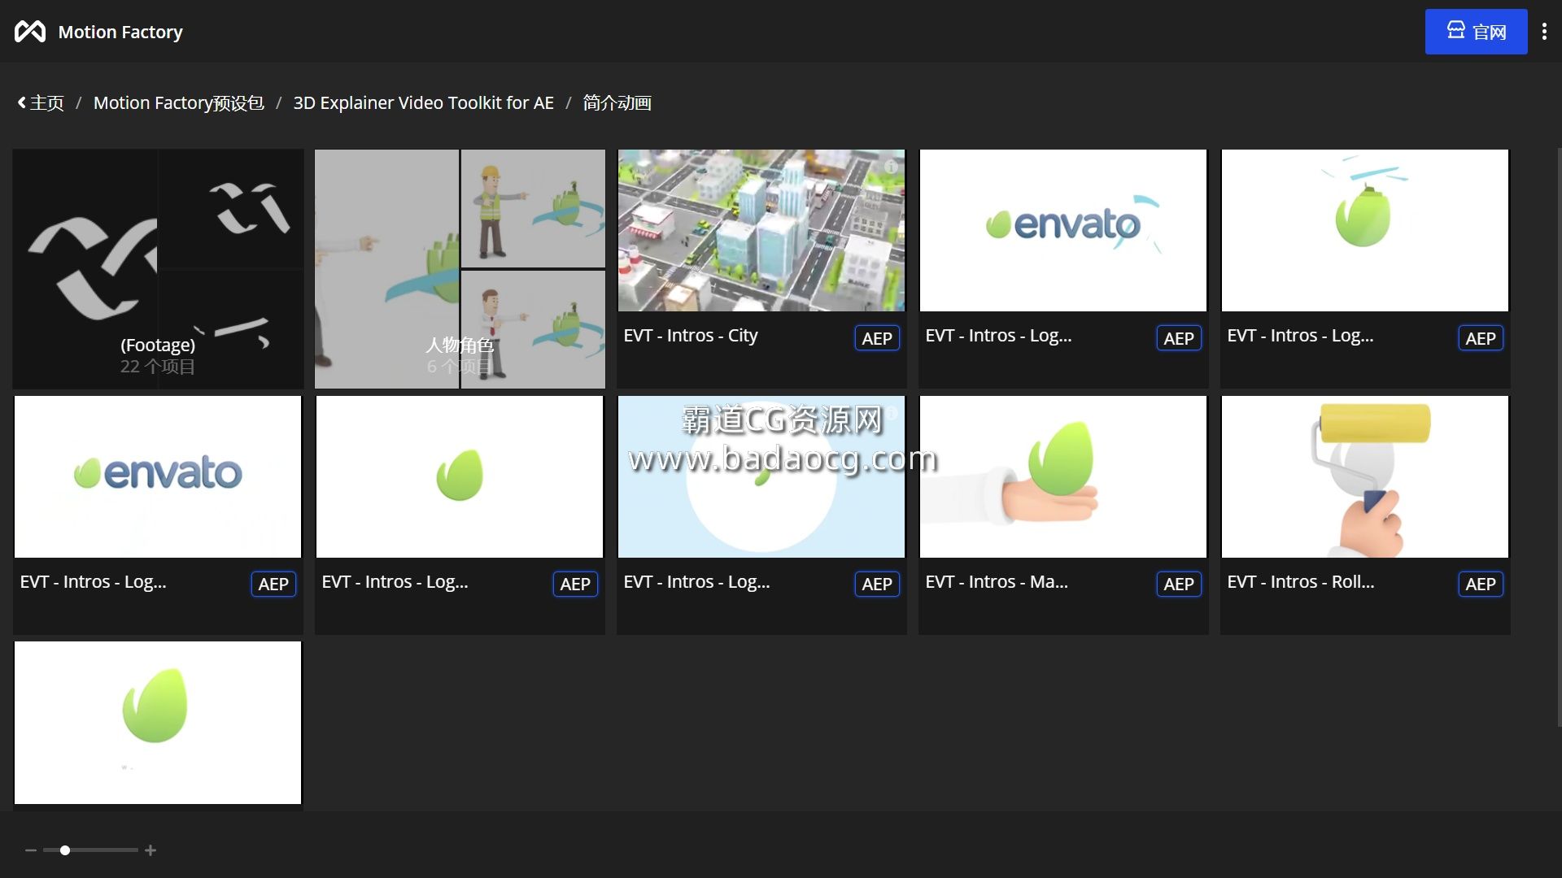Screen dimensions: 1562x878
Task: Select the 简介动画 breadcrumb item
Action: [617, 103]
